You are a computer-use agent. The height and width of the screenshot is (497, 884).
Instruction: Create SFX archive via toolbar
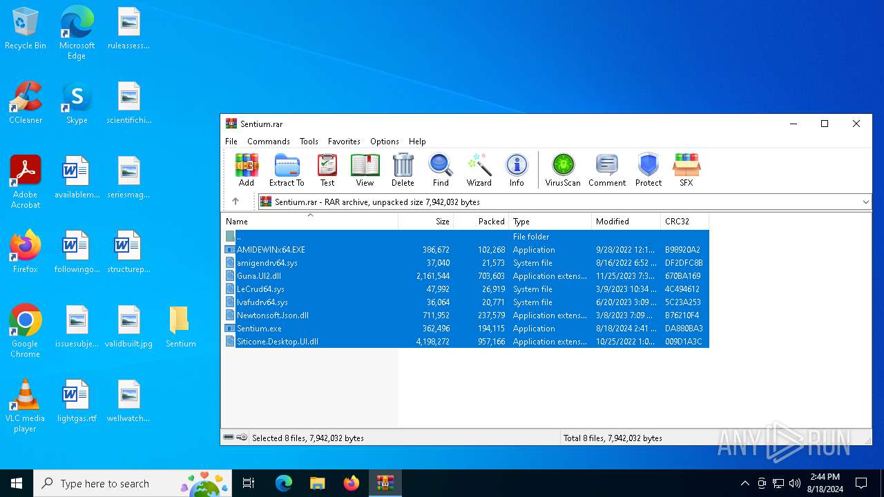click(686, 170)
